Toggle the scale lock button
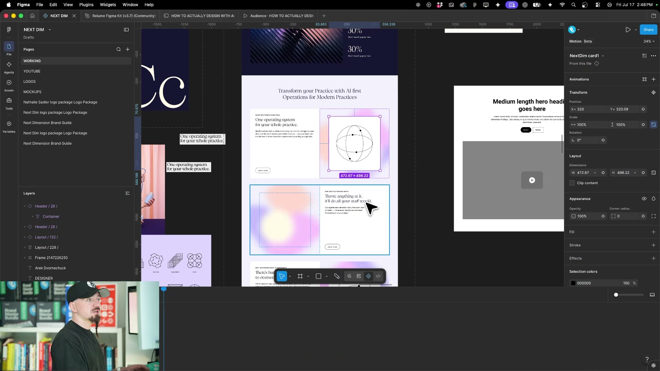 tap(653, 125)
